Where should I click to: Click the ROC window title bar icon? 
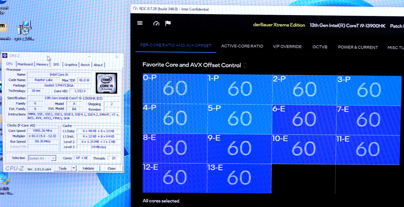[135, 9]
